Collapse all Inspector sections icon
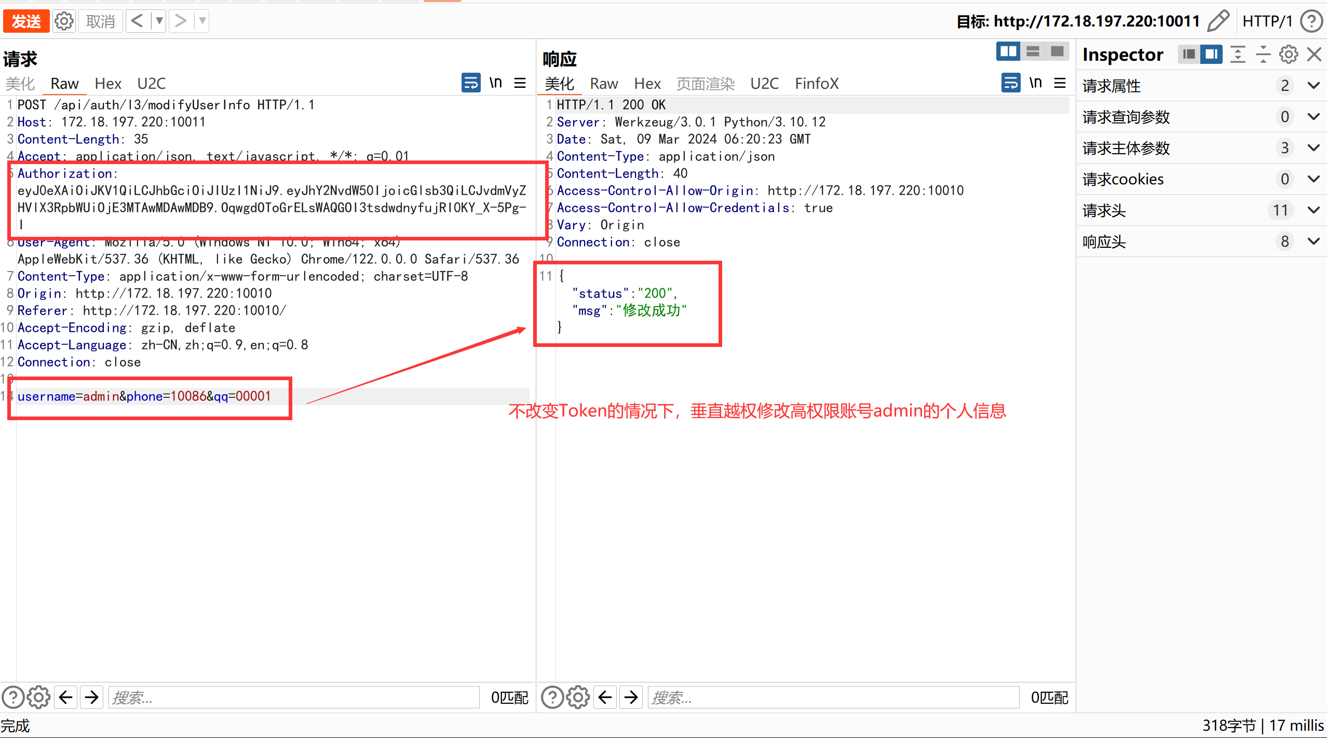The width and height of the screenshot is (1327, 738). 1263,55
